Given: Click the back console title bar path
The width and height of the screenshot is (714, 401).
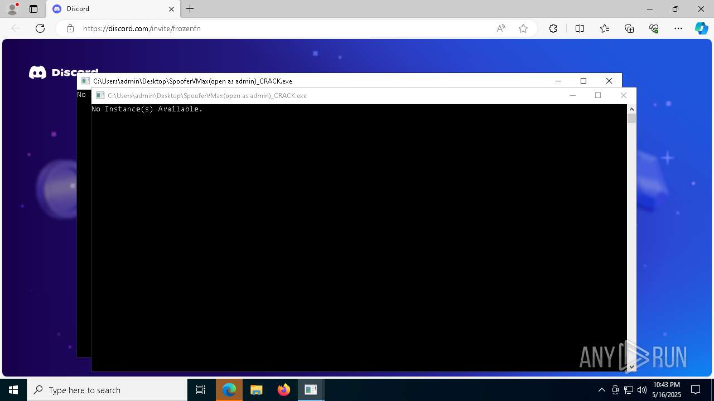Looking at the screenshot, I should [192, 81].
